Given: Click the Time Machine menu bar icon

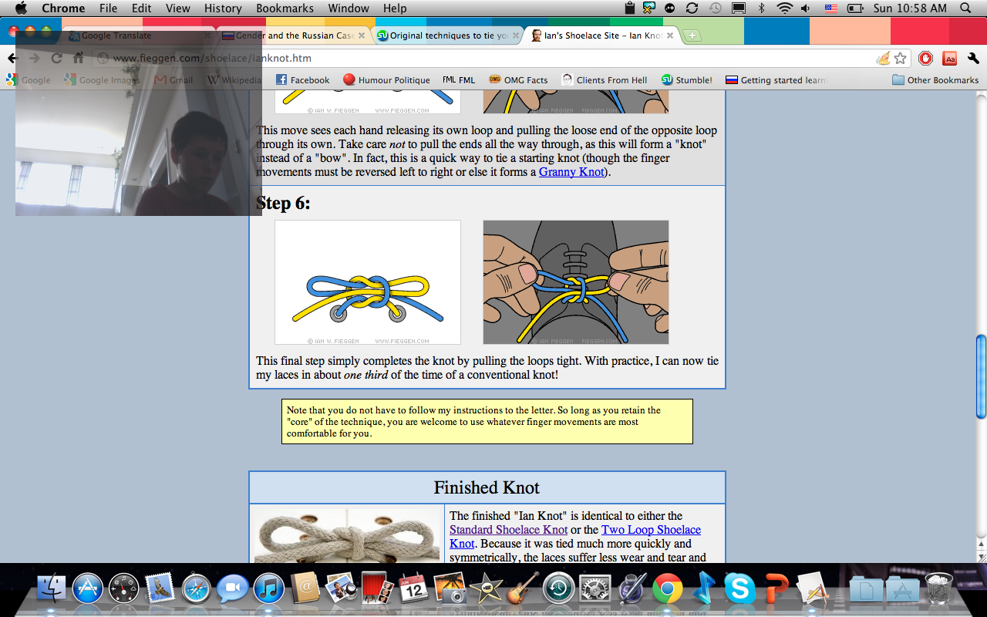Looking at the screenshot, I should pos(715,8).
